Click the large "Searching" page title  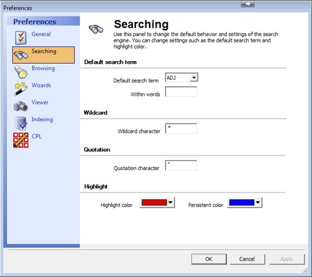click(x=141, y=24)
